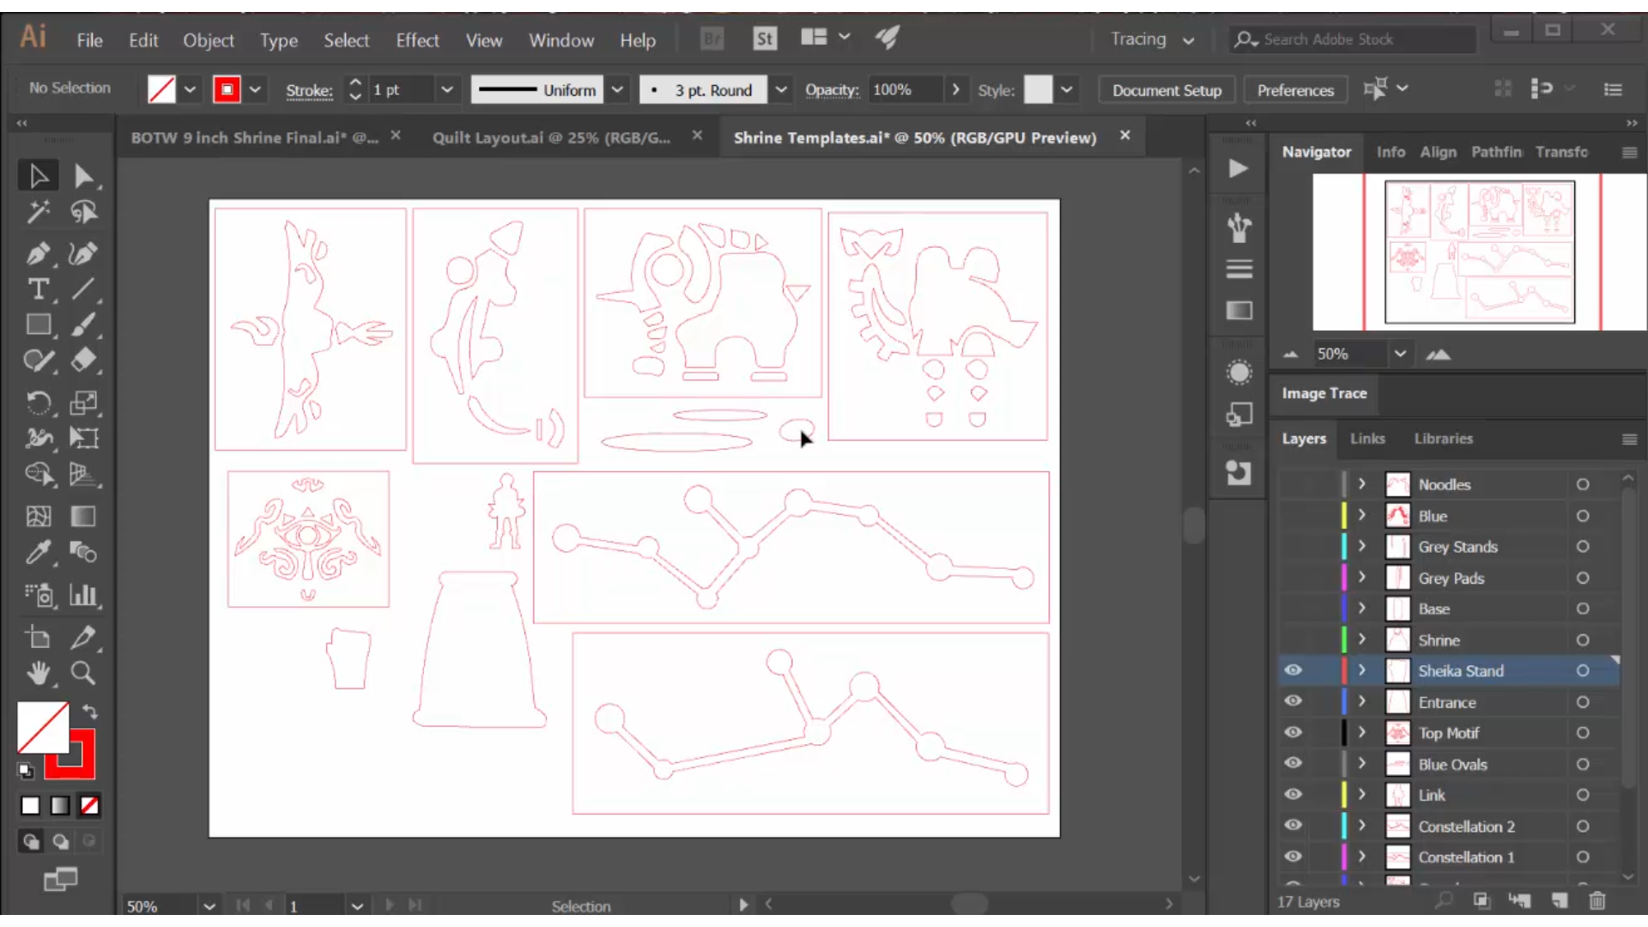This screenshot has height=927, width=1648.
Task: Select the Eraser tool
Action: [83, 360]
